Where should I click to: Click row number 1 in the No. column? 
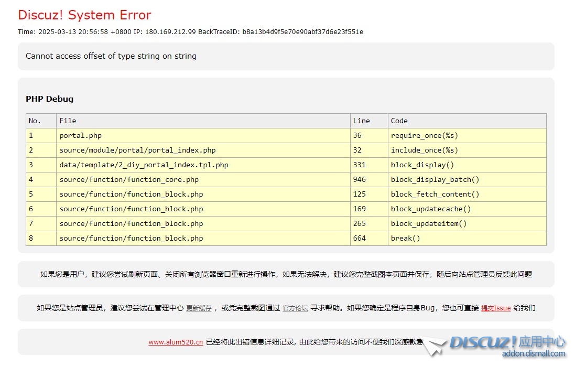[x=41, y=136]
